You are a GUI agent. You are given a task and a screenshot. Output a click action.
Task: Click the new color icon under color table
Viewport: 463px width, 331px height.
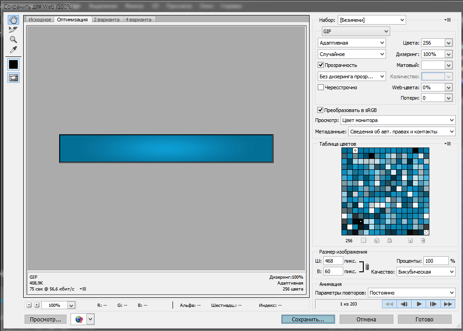[410, 240]
